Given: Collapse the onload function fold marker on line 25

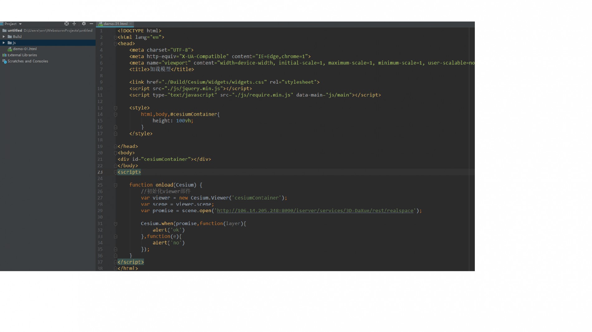Looking at the screenshot, I should (x=116, y=185).
